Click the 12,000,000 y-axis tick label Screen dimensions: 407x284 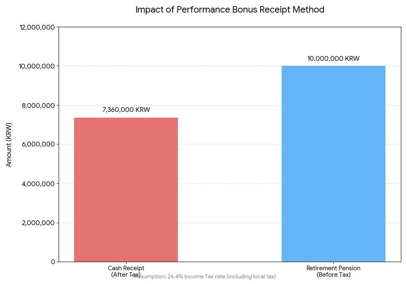[x=37, y=27]
